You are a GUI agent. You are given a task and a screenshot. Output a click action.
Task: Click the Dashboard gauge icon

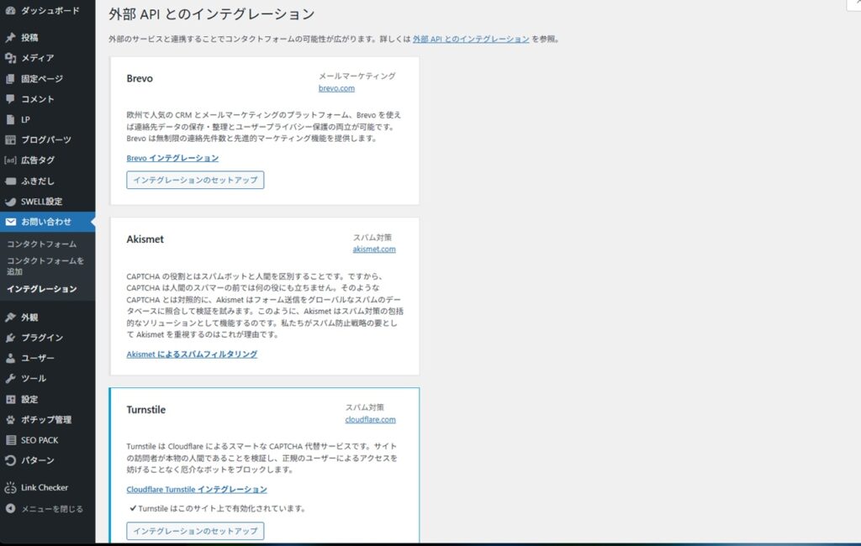(10, 10)
